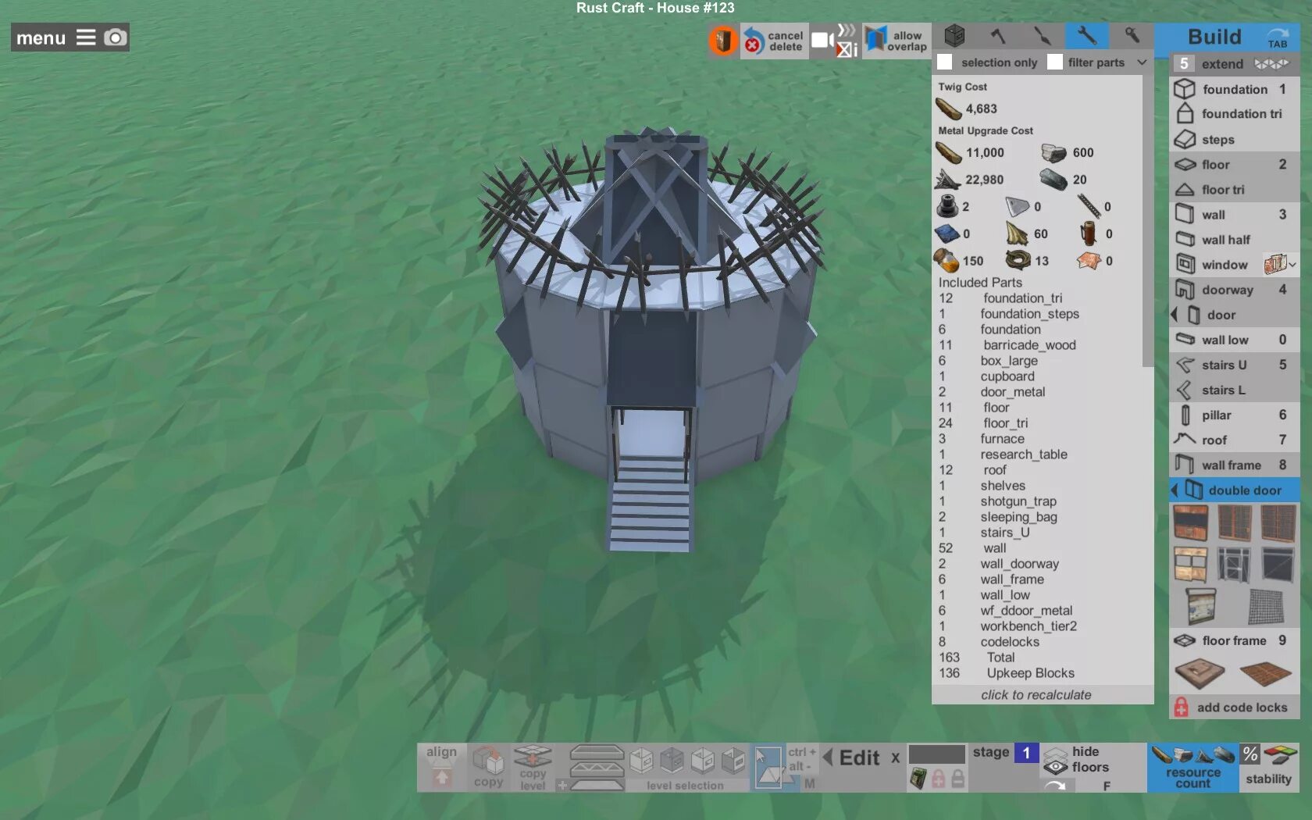The image size is (1312, 820).
Task: Select the wall build part
Action: [x=1235, y=215]
